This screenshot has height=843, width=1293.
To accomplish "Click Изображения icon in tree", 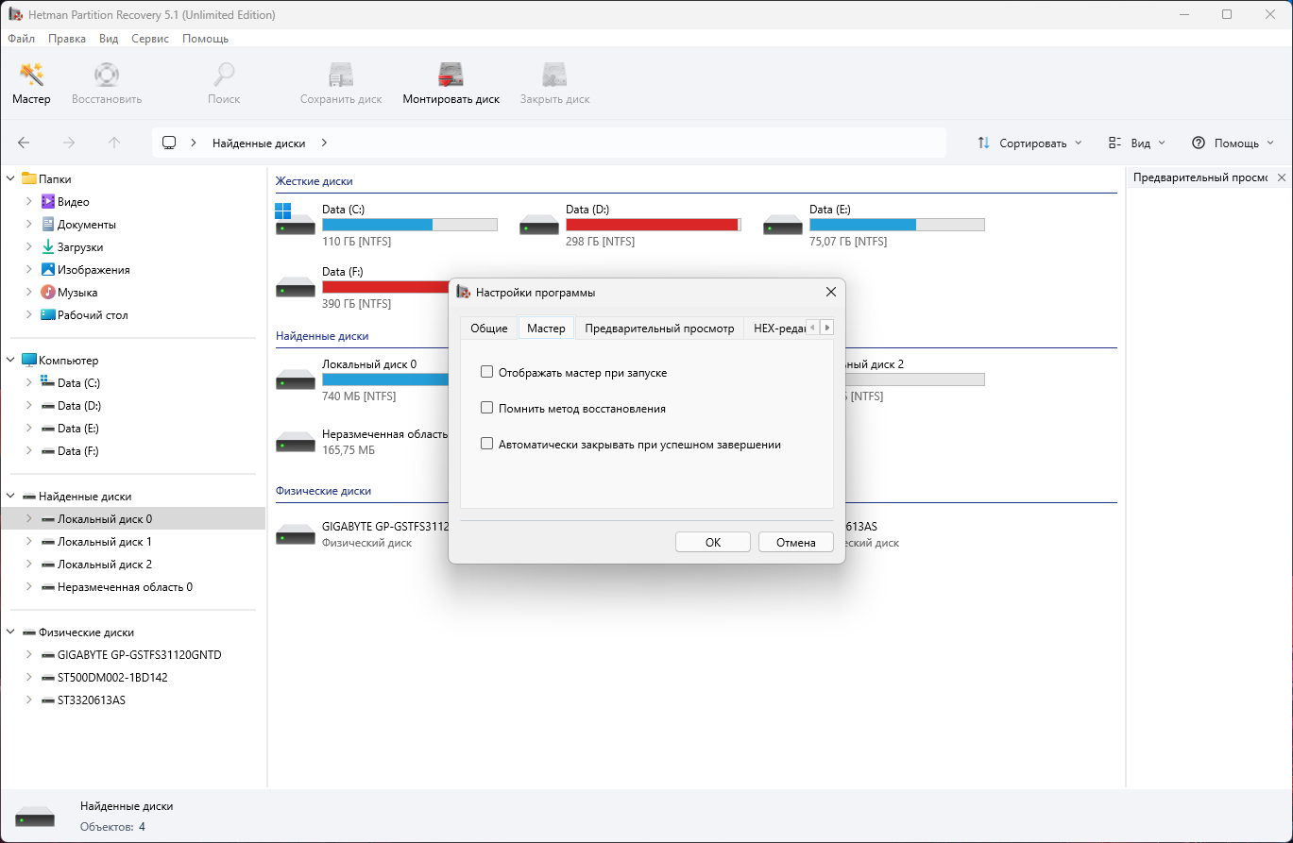I will tap(48, 269).
